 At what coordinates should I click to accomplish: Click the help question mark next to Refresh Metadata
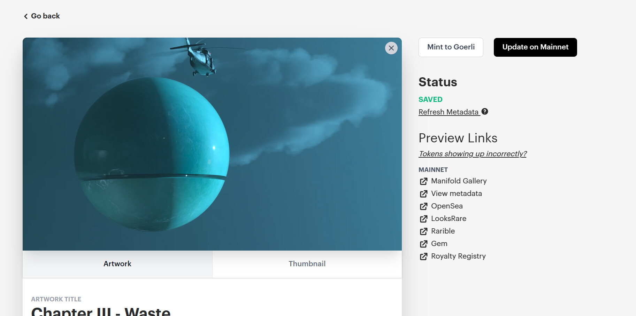pyautogui.click(x=485, y=111)
